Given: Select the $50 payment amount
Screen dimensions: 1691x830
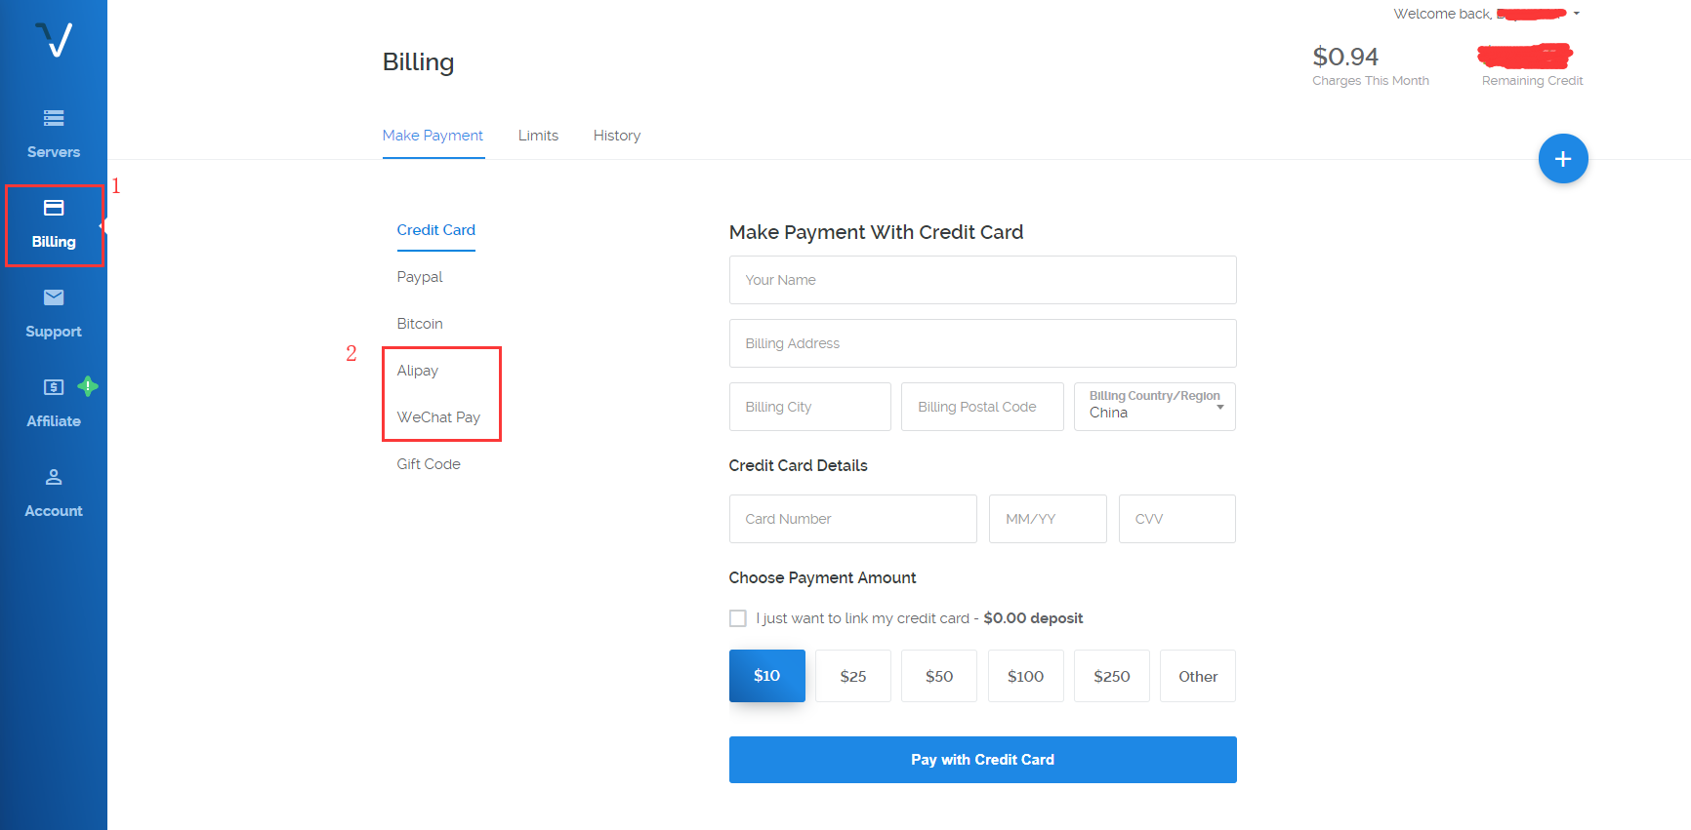Looking at the screenshot, I should (x=938, y=676).
